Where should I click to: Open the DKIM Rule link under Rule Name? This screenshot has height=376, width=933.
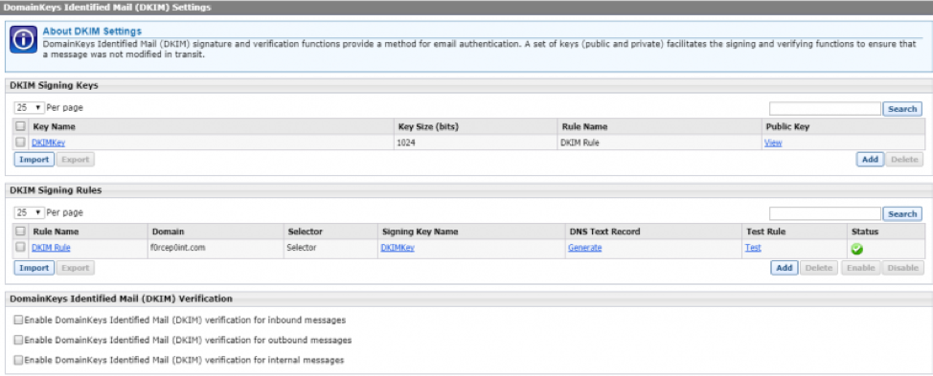click(51, 248)
